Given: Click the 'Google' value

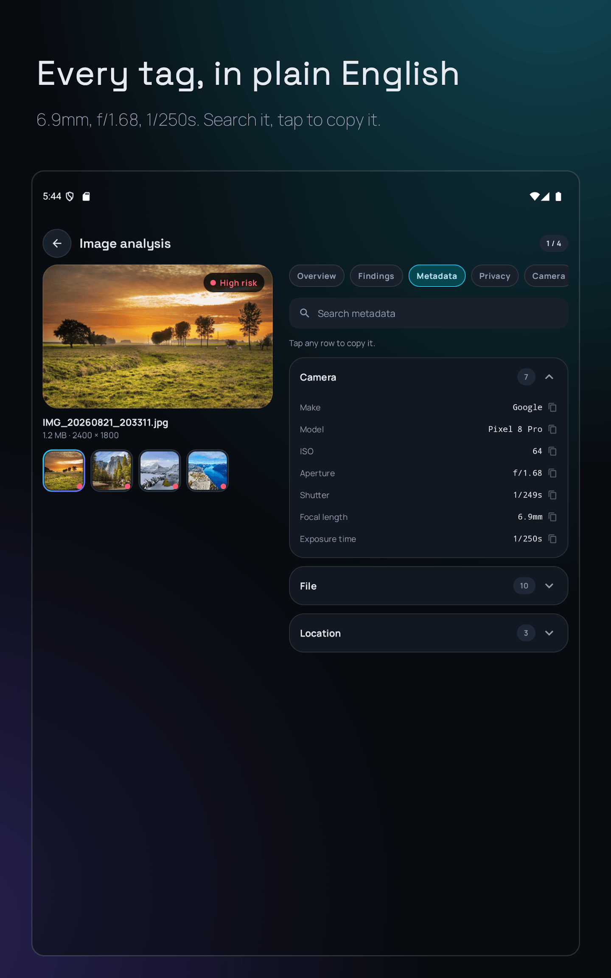Looking at the screenshot, I should [527, 407].
